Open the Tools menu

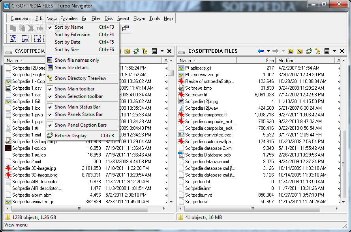[154, 18]
